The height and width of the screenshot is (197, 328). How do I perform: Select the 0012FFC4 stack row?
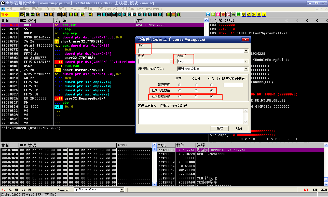pos(241,150)
